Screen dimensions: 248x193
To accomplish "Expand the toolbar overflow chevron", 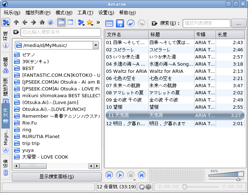I will point(98,22).
